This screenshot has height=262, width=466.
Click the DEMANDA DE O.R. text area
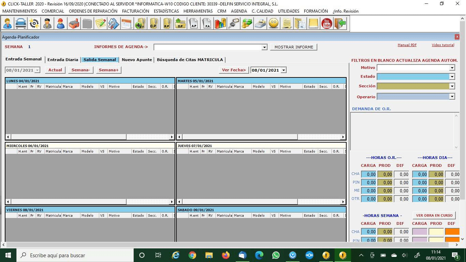point(405,131)
